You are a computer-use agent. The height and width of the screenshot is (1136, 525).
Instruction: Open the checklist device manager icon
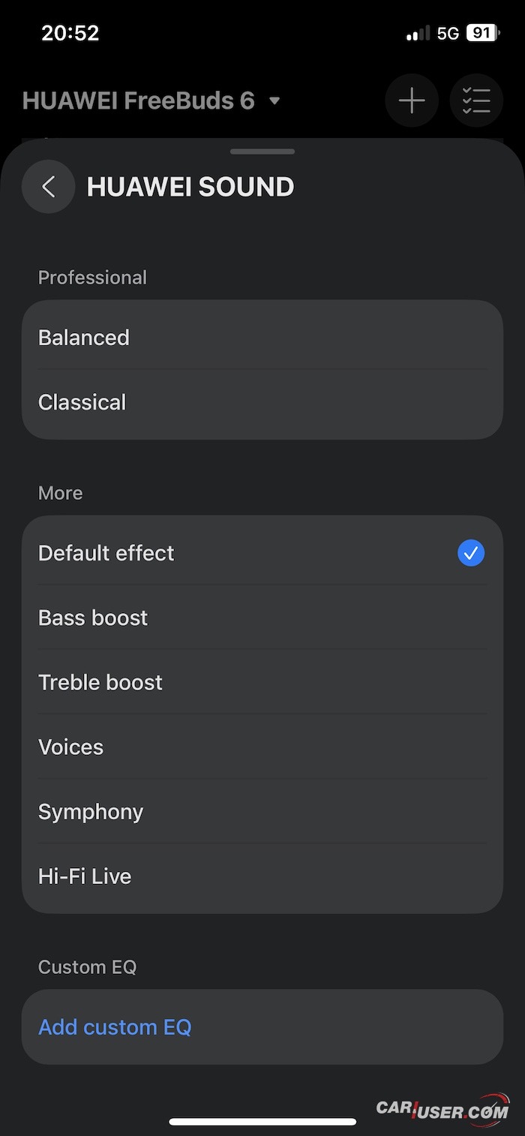tap(476, 101)
